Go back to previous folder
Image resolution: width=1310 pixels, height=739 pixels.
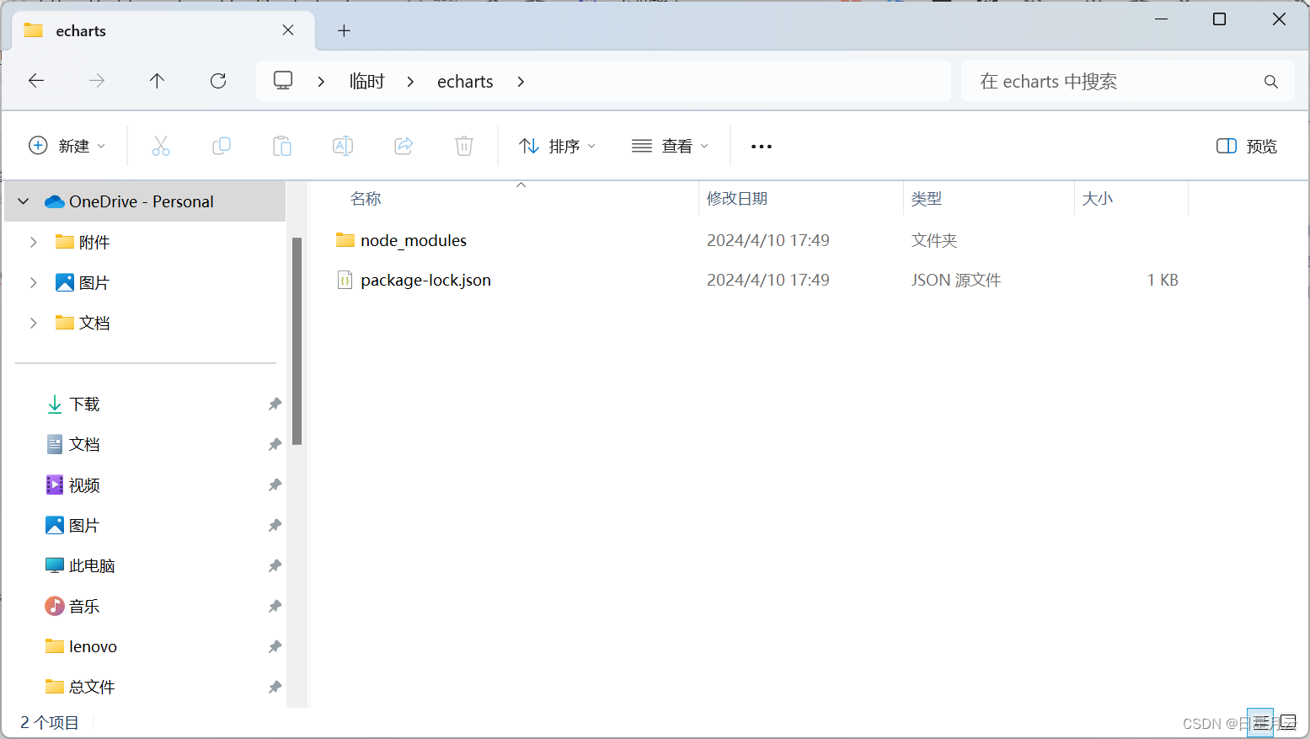pyautogui.click(x=36, y=81)
